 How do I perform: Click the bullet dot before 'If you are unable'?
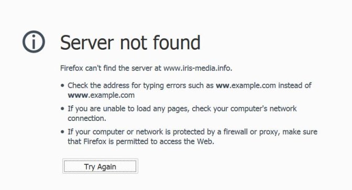(62, 108)
